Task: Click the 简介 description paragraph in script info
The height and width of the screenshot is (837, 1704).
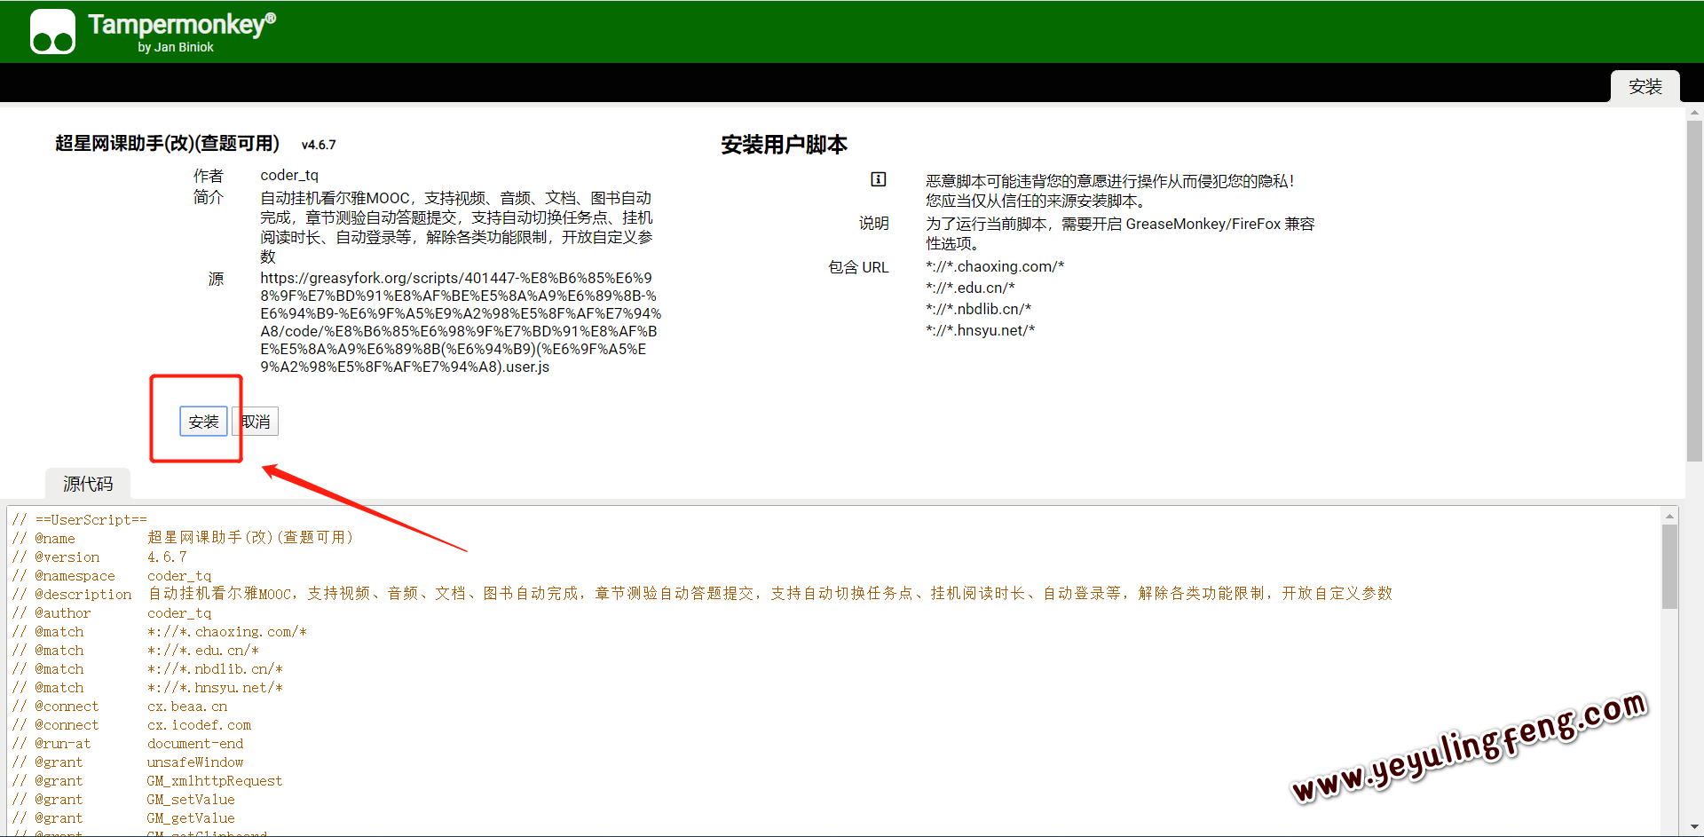Action: (x=456, y=227)
